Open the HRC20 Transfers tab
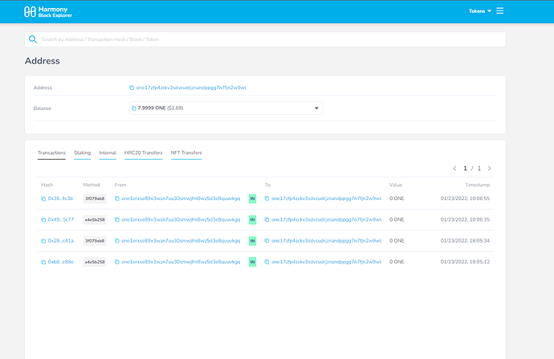Image resolution: width=554 pixels, height=359 pixels. (144, 153)
